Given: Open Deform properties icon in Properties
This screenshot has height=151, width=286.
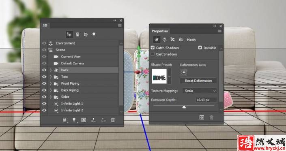Looking at the screenshot, I should [x=165, y=40].
